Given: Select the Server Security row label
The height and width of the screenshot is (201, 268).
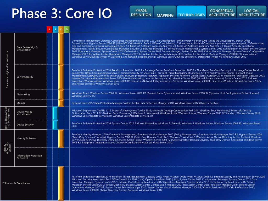Looking at the screenshot, I should (25, 77).
